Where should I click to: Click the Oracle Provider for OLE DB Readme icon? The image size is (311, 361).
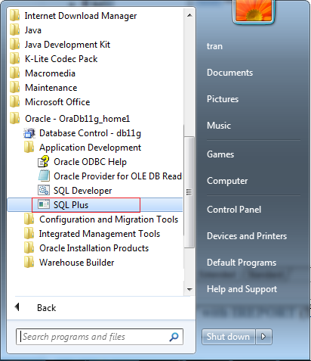[44, 176]
